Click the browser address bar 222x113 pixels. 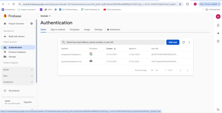coord(100,4)
